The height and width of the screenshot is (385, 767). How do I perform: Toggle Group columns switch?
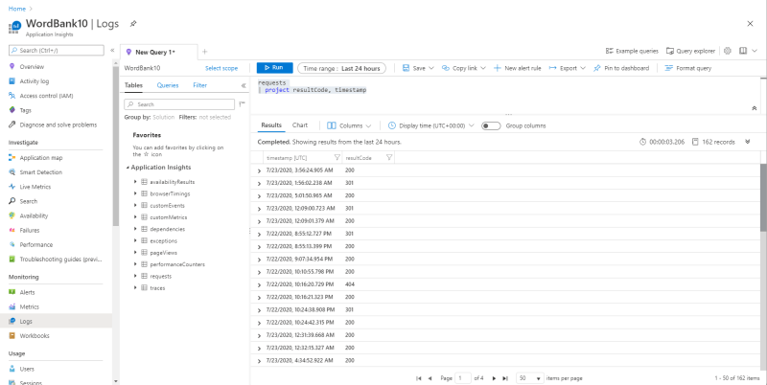(x=491, y=126)
